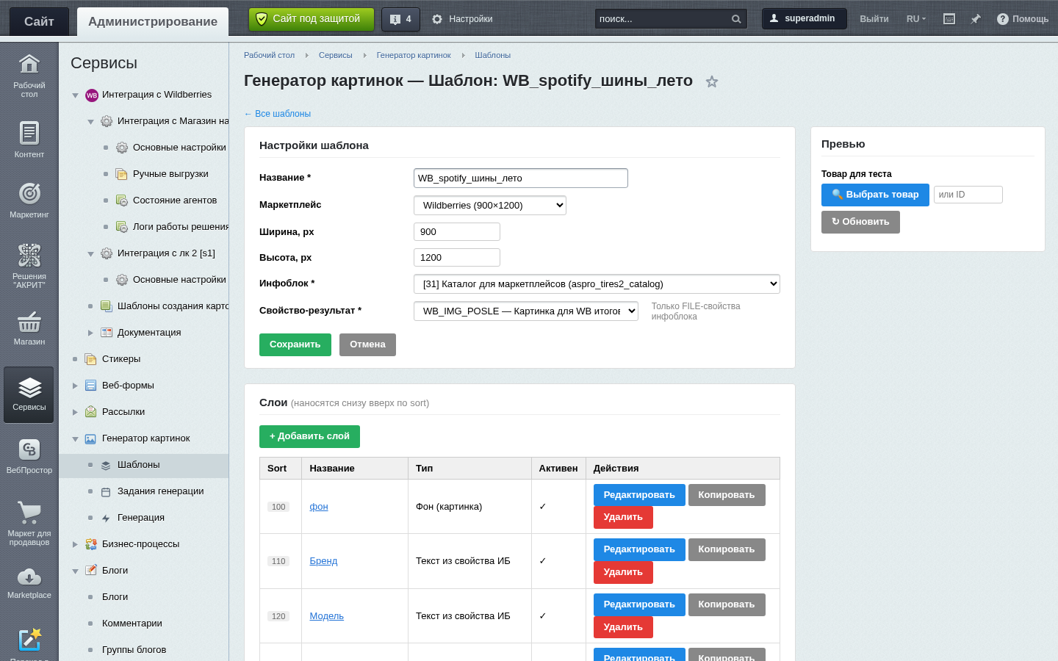Click the Генератор картинок tree icon
Viewport: 1058px width, 661px height.
[x=91, y=438]
